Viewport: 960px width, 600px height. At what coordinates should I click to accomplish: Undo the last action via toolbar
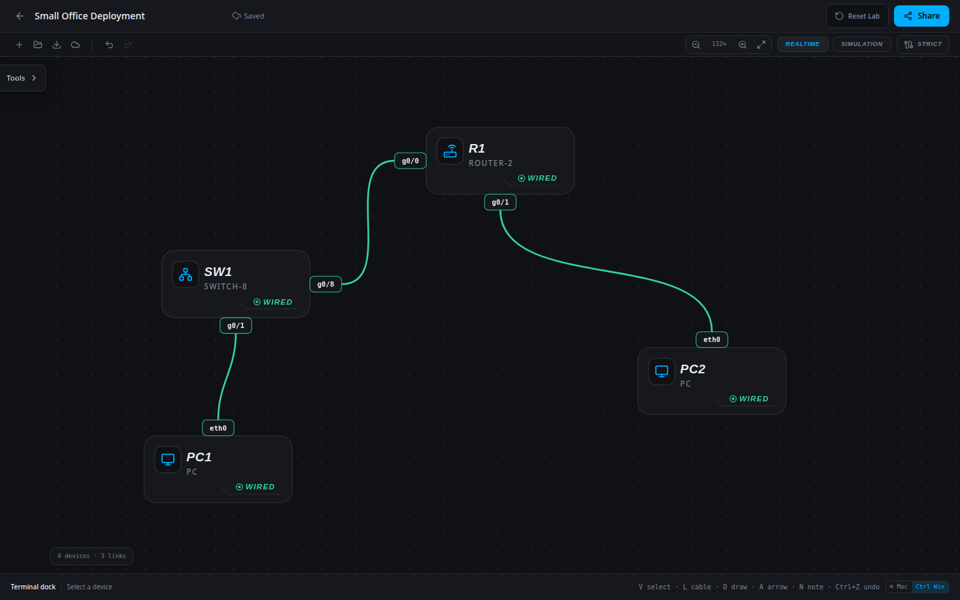109,45
